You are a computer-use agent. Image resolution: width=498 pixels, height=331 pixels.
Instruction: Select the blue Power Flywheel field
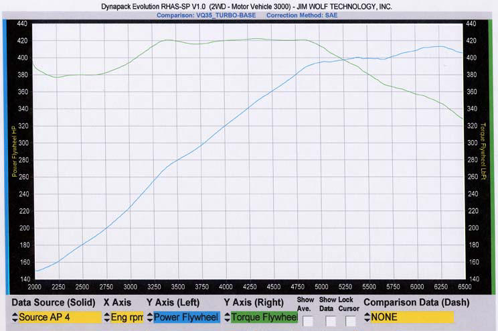tap(187, 317)
